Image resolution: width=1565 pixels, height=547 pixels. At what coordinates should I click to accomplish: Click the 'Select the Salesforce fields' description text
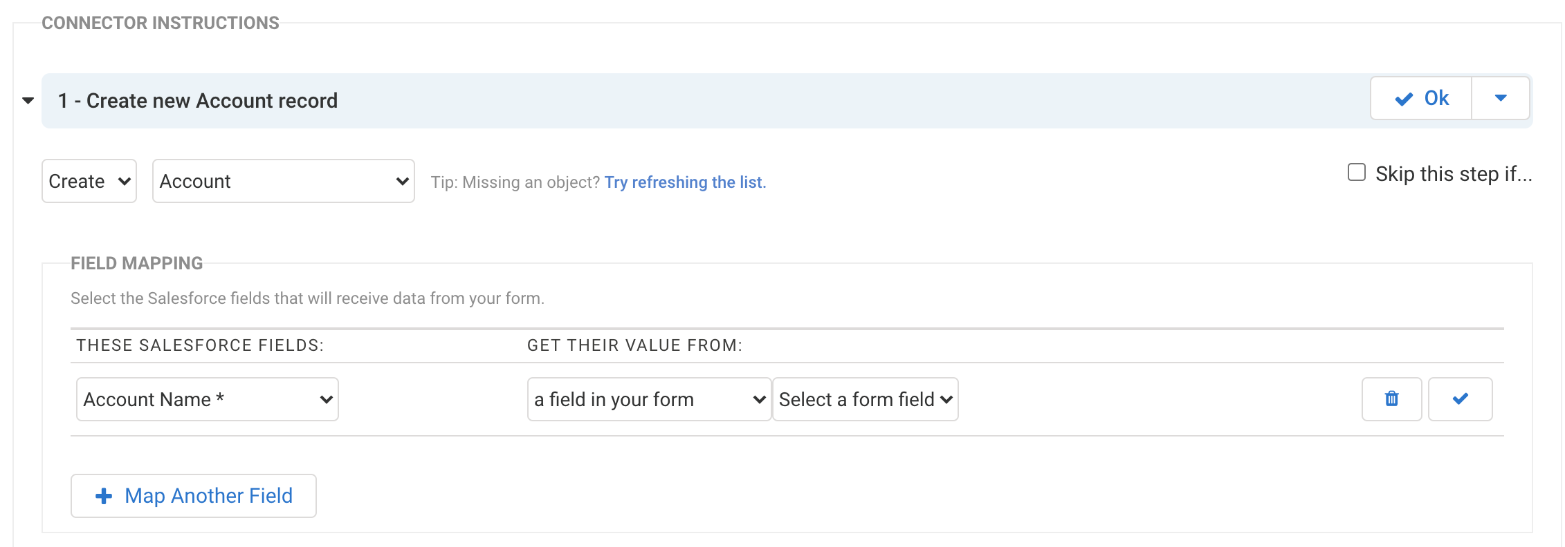click(x=307, y=298)
